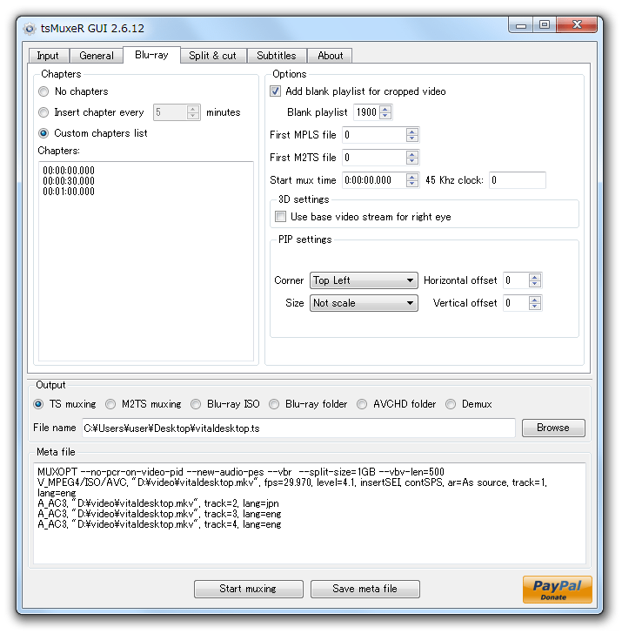Click chapter entry 00:01:00.000
622x634 pixels.
pyautogui.click(x=69, y=192)
